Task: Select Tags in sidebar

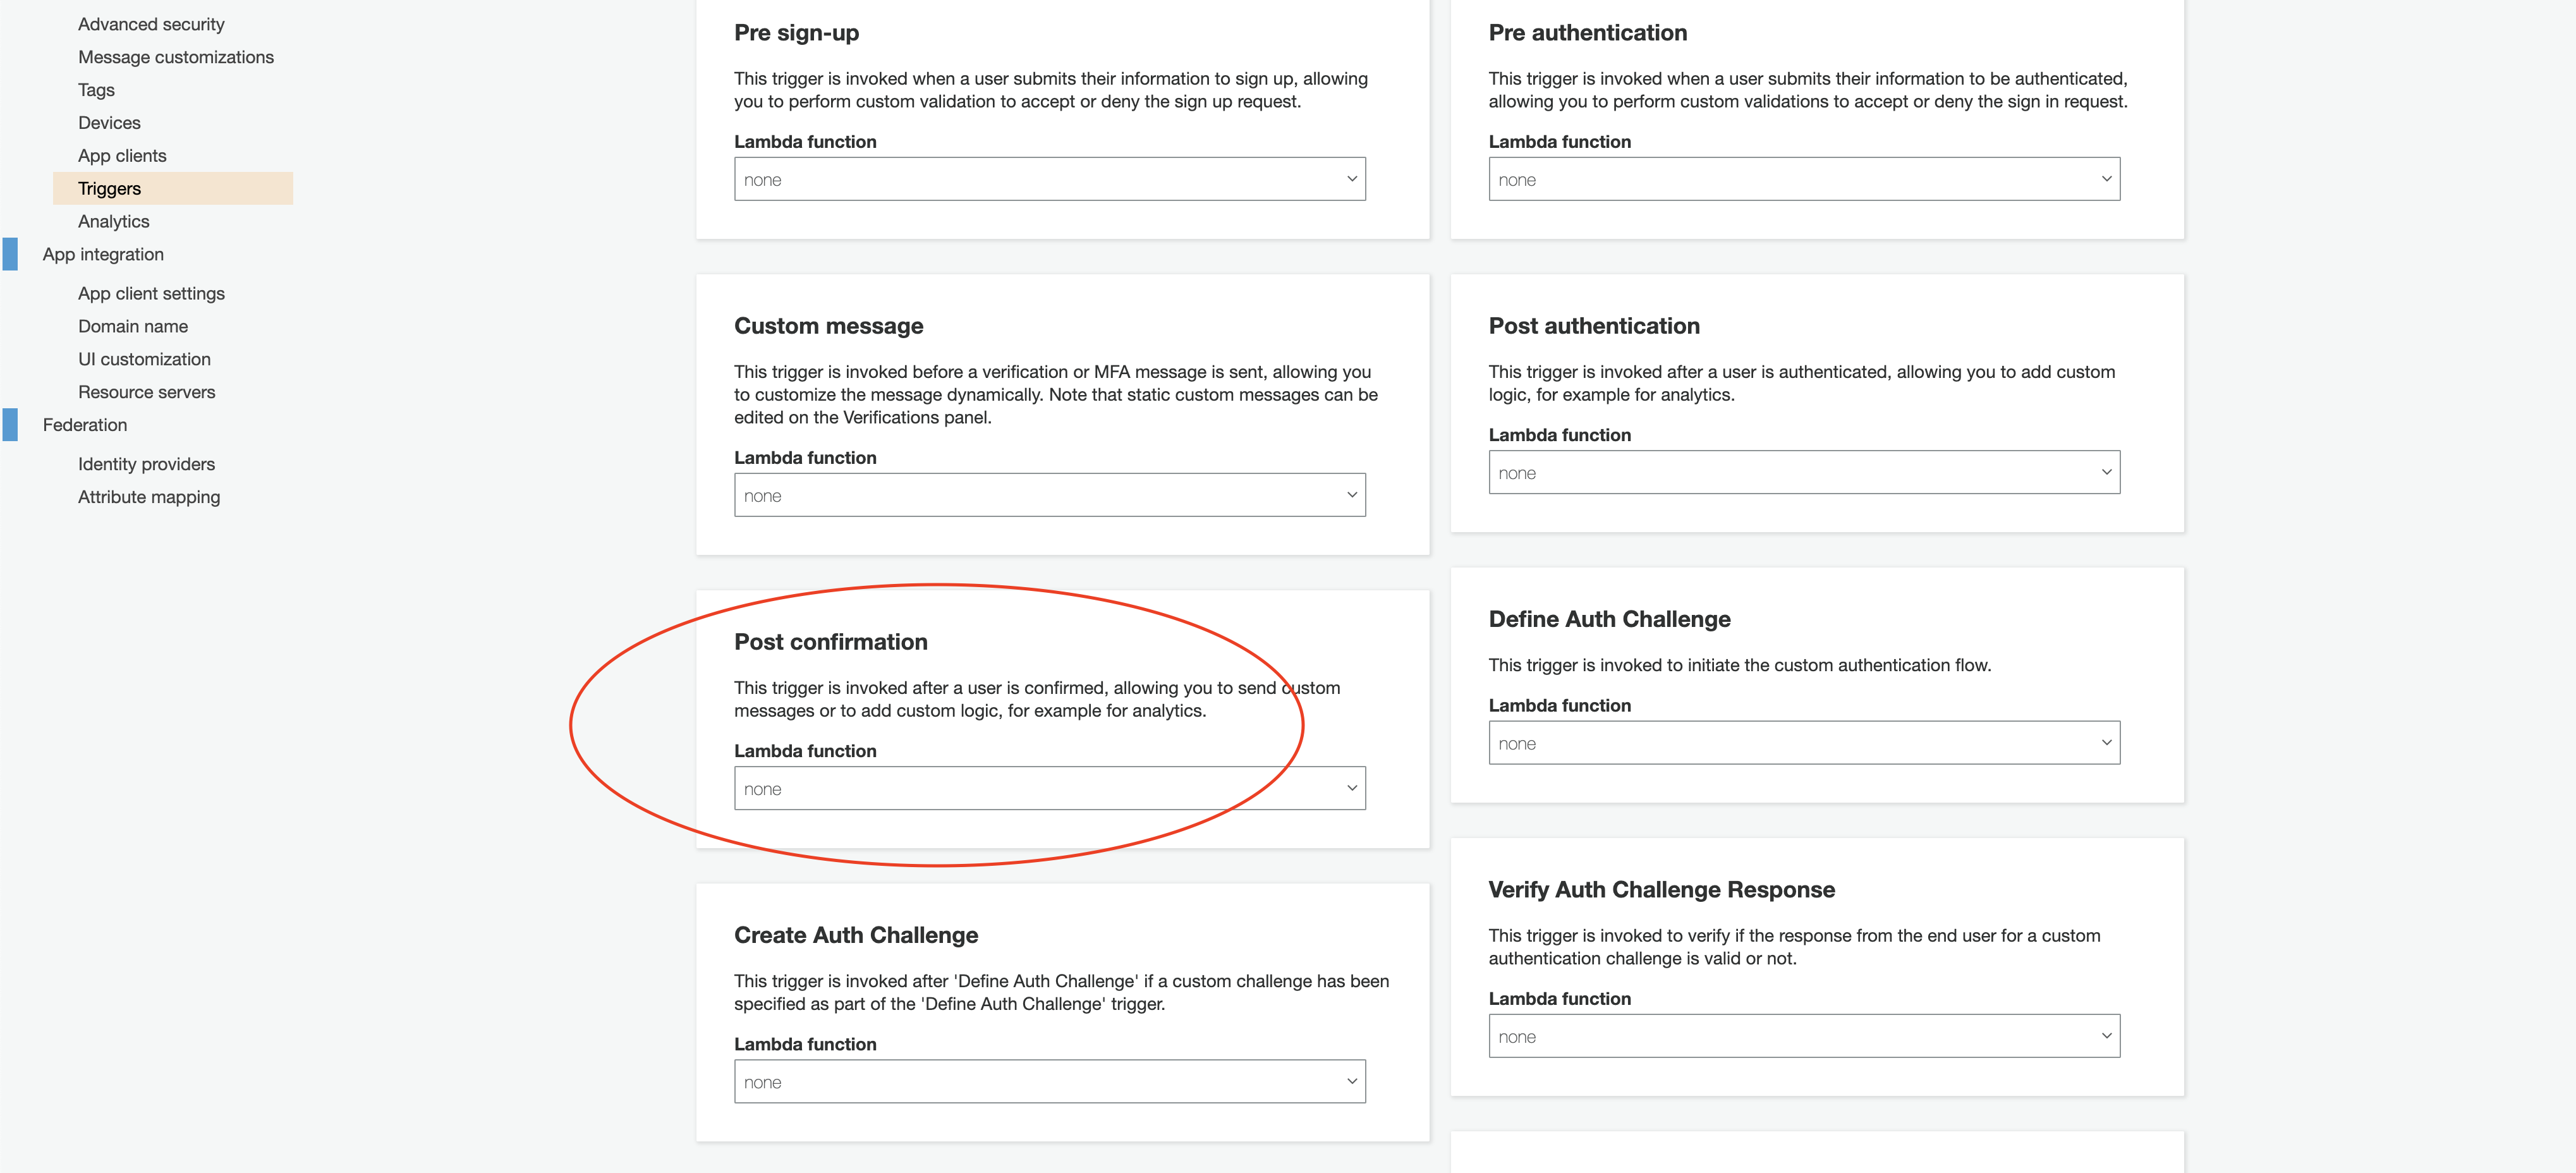Action: click(96, 90)
